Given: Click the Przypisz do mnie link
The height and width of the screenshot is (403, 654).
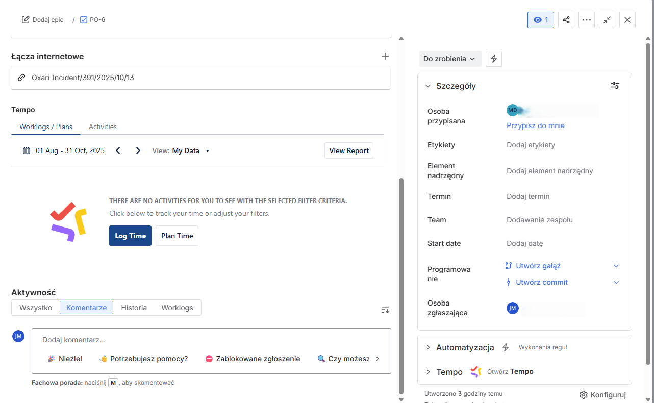Looking at the screenshot, I should (535, 125).
